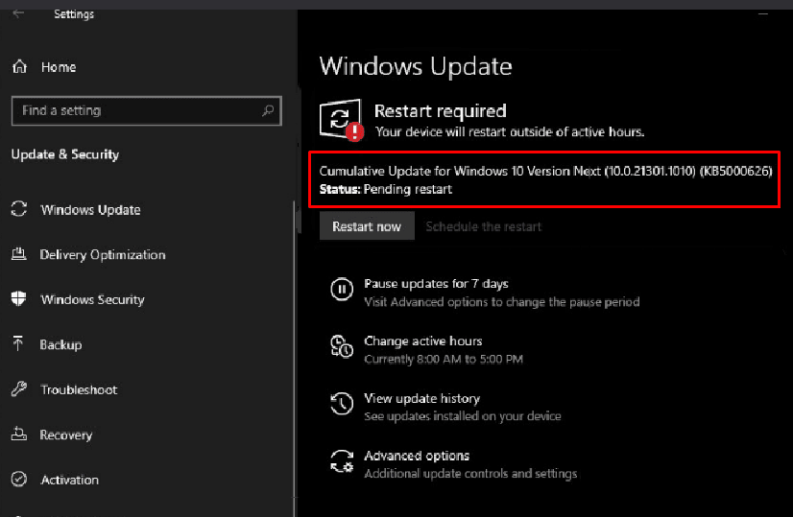Go back using the Settings back arrow
Viewport: 793px width, 517px height.
(x=18, y=13)
